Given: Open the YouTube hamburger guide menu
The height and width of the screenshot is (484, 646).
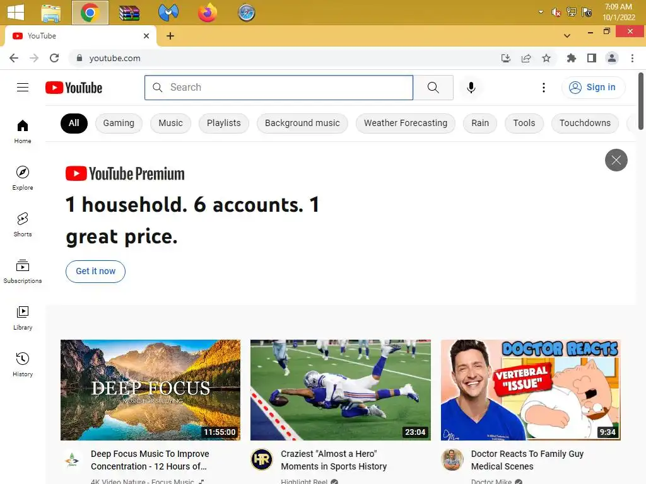Looking at the screenshot, I should click(x=23, y=87).
